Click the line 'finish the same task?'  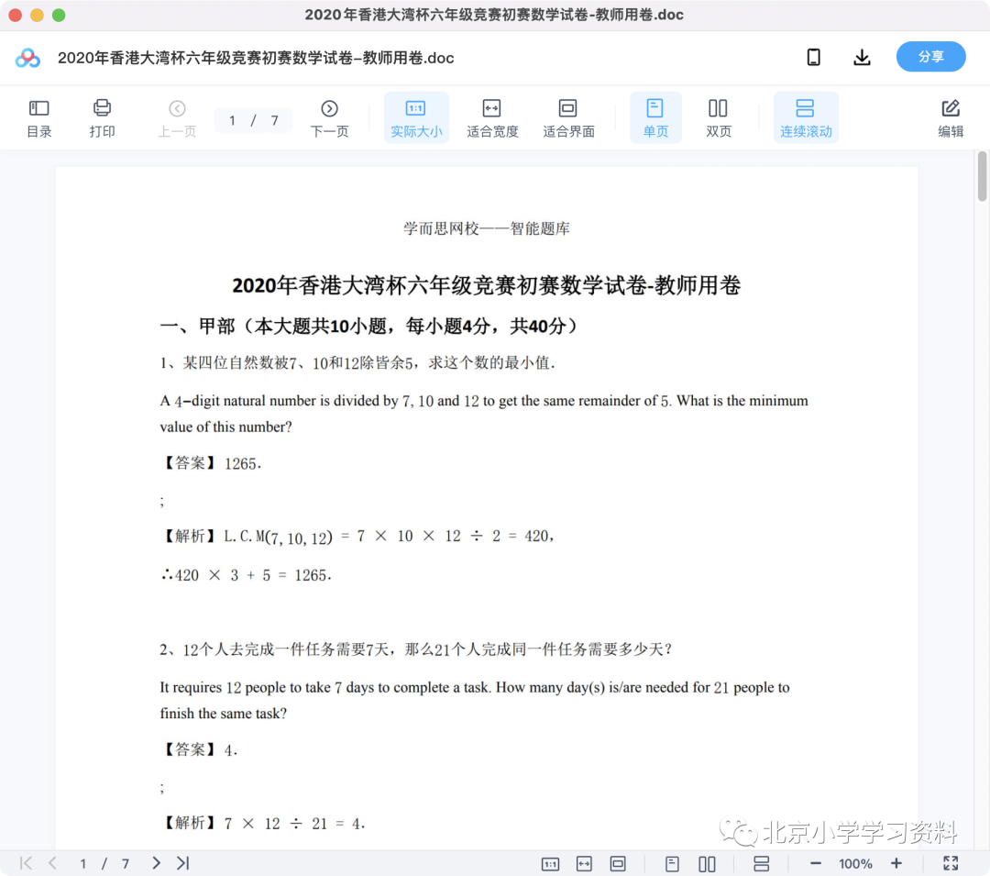coord(224,714)
